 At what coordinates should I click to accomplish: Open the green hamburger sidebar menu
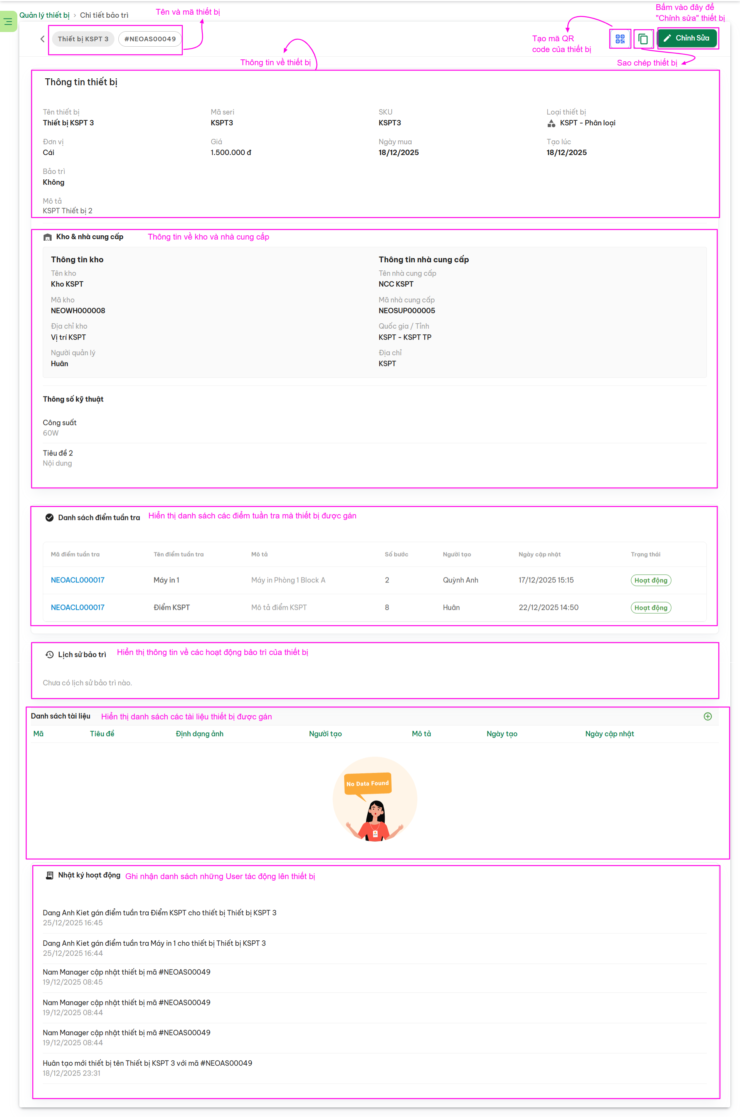click(x=8, y=22)
